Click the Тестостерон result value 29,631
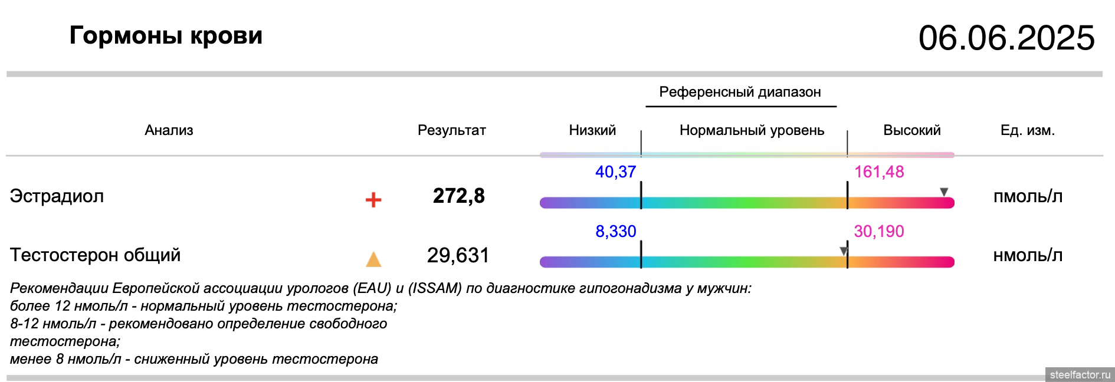1115x382 pixels. [x=458, y=255]
